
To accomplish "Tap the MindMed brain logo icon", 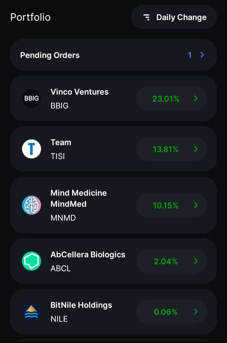I will tap(32, 205).
